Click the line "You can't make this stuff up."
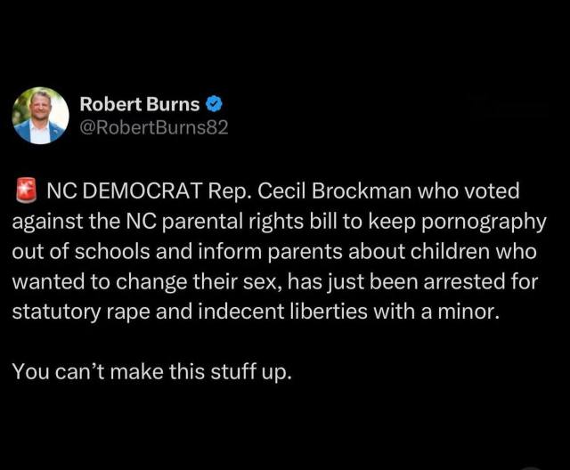 (x=151, y=371)
